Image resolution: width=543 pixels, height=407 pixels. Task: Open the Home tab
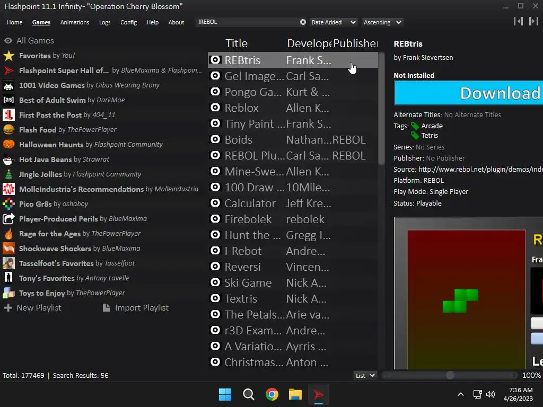click(x=14, y=22)
